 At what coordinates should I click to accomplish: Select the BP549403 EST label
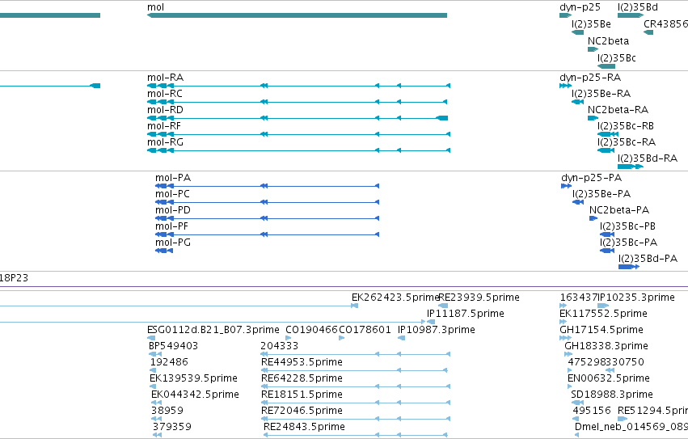[173, 346]
